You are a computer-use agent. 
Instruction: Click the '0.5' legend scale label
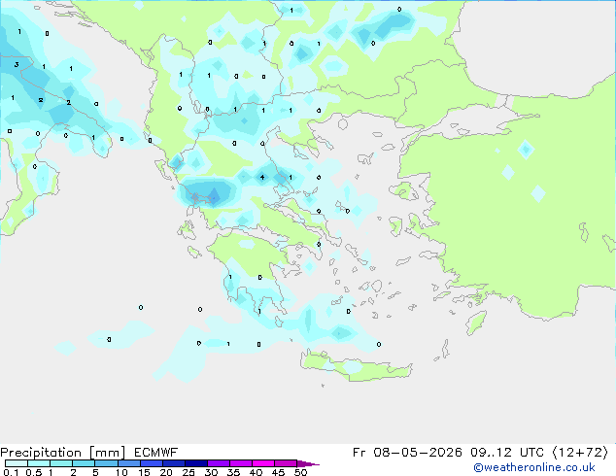pyautogui.click(x=34, y=472)
